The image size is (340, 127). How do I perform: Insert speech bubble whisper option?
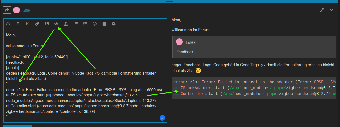pos(8,24)
